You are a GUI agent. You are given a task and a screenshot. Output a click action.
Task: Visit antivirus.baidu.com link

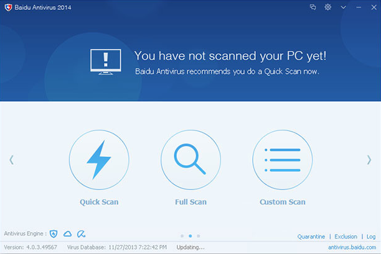click(352, 247)
